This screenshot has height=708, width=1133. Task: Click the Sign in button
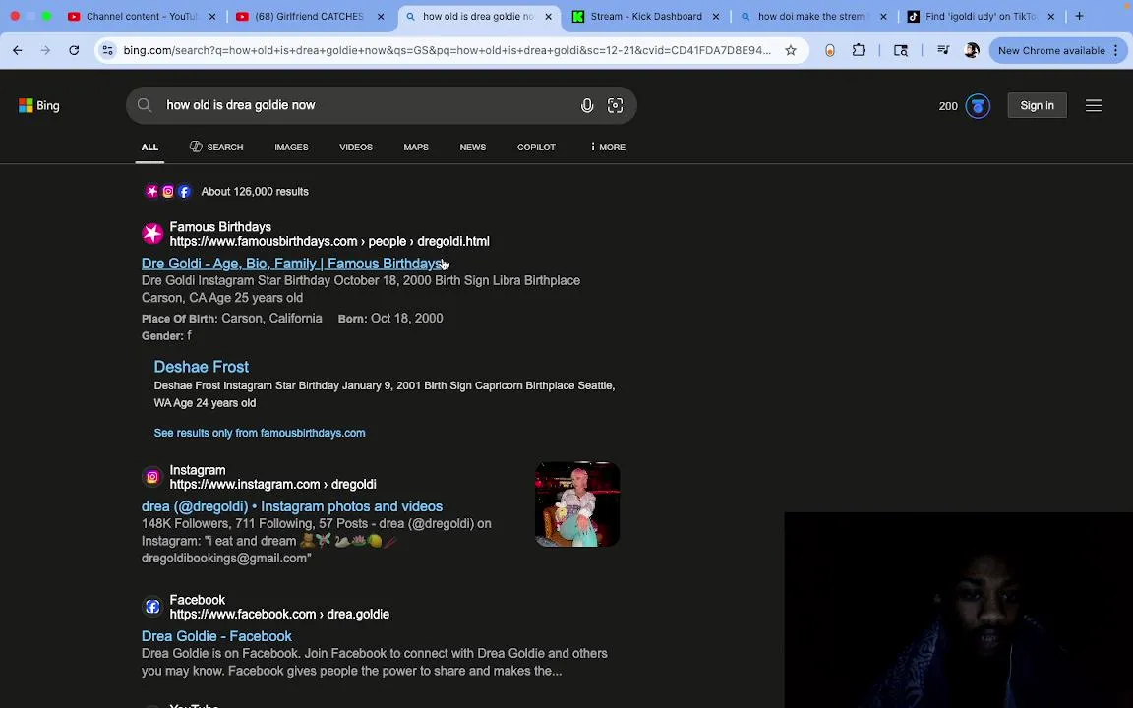[1037, 105]
